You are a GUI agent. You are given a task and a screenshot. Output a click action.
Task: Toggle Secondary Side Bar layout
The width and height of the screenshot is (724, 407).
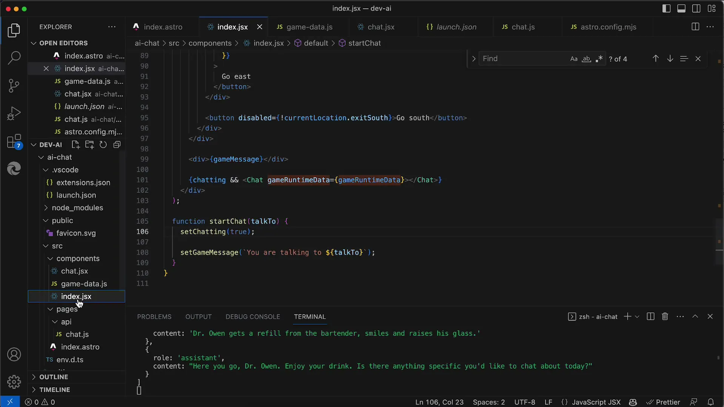tap(696, 8)
